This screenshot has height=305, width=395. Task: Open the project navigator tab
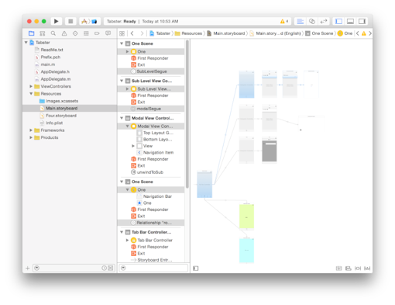[31, 33]
